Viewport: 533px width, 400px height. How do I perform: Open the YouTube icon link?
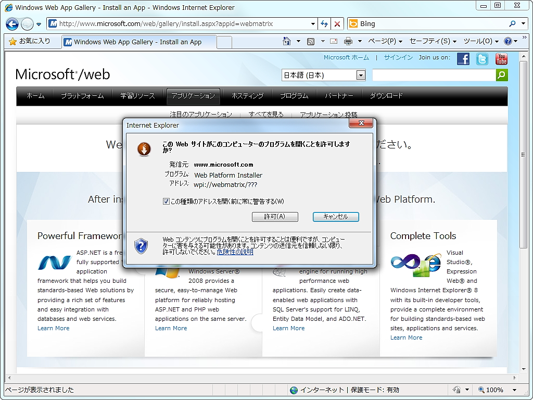point(501,59)
